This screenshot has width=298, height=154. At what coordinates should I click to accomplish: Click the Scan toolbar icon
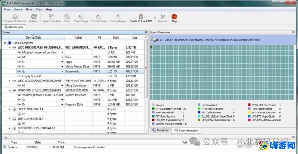click(x=67, y=16)
